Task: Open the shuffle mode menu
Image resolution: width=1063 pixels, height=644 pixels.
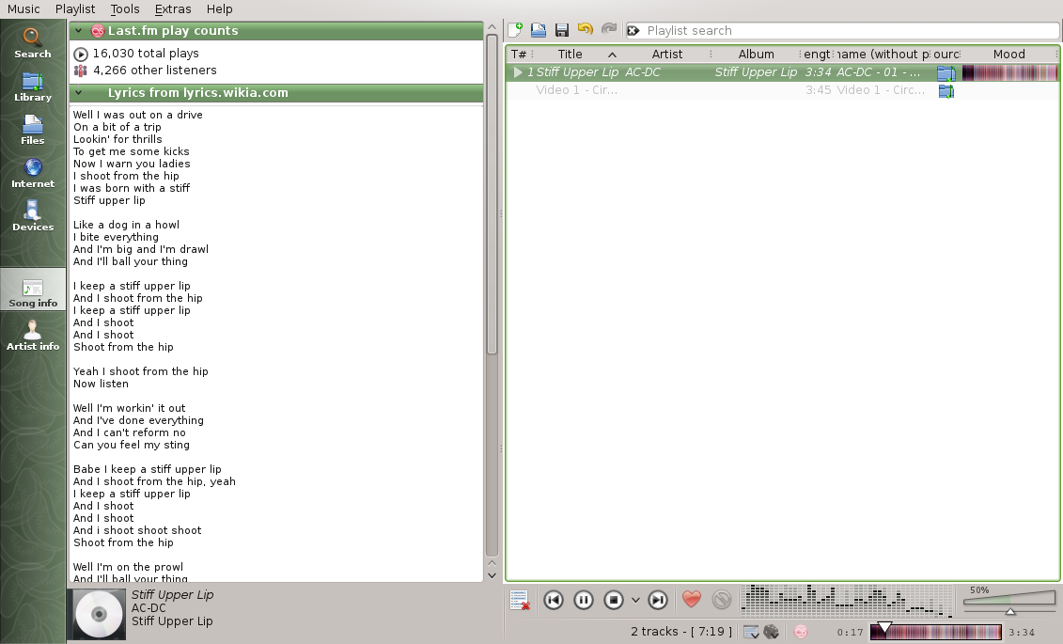Action: 771,632
